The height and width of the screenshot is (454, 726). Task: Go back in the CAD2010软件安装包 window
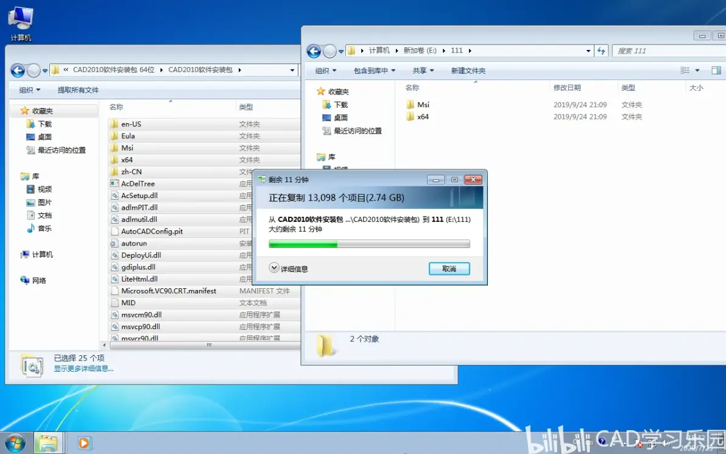point(18,71)
